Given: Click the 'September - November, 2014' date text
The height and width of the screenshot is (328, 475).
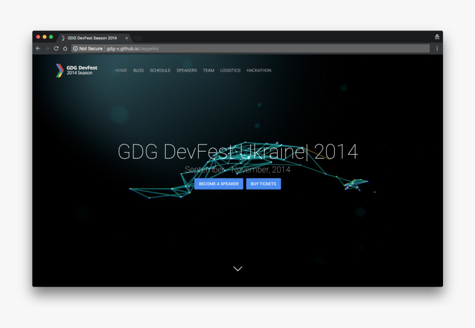Looking at the screenshot, I should pos(237,170).
